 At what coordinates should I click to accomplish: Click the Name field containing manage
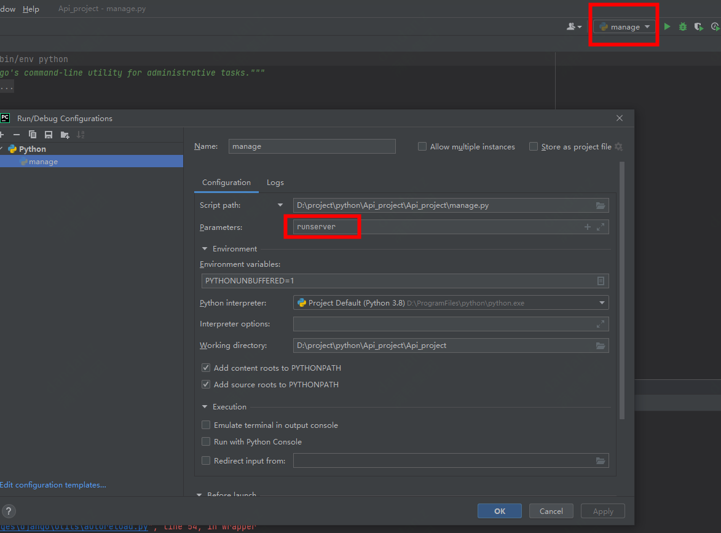[312, 146]
